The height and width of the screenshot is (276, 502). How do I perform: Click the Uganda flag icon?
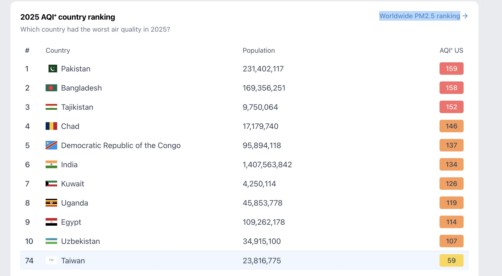51,203
